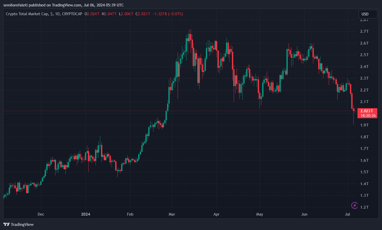Click the 2.3 T price axis label
This screenshot has width=382, height=230.
click(364, 78)
